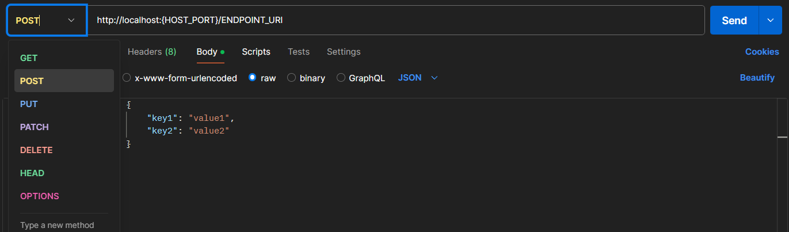
Task: Open the Scripts tab
Action: tap(256, 52)
